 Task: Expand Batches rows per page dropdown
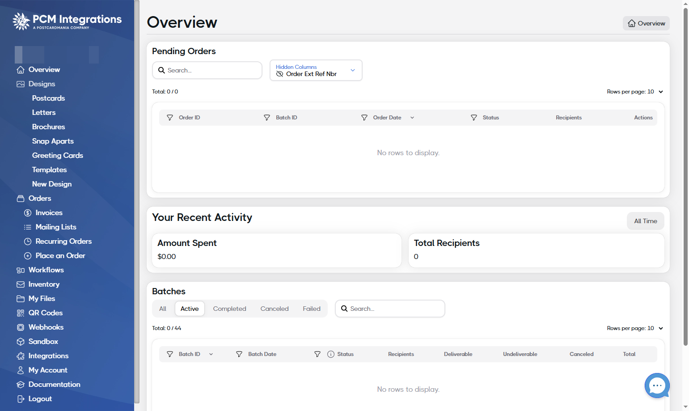tap(635, 328)
